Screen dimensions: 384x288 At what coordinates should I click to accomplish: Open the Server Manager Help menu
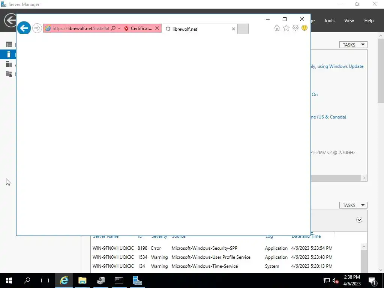(x=369, y=21)
